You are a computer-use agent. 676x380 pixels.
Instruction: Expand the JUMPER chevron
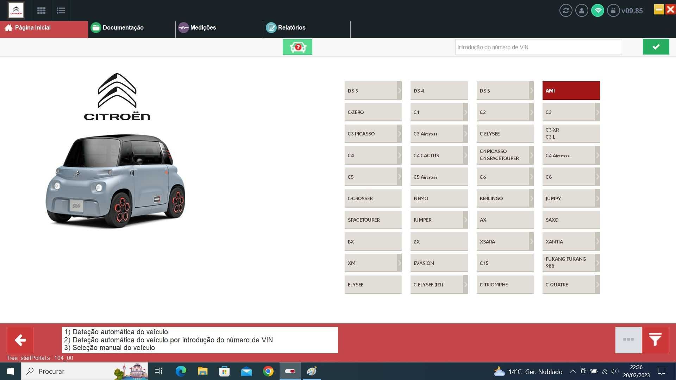click(465, 220)
